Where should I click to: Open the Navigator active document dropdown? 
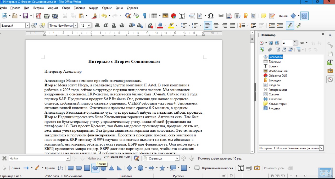click(321, 148)
